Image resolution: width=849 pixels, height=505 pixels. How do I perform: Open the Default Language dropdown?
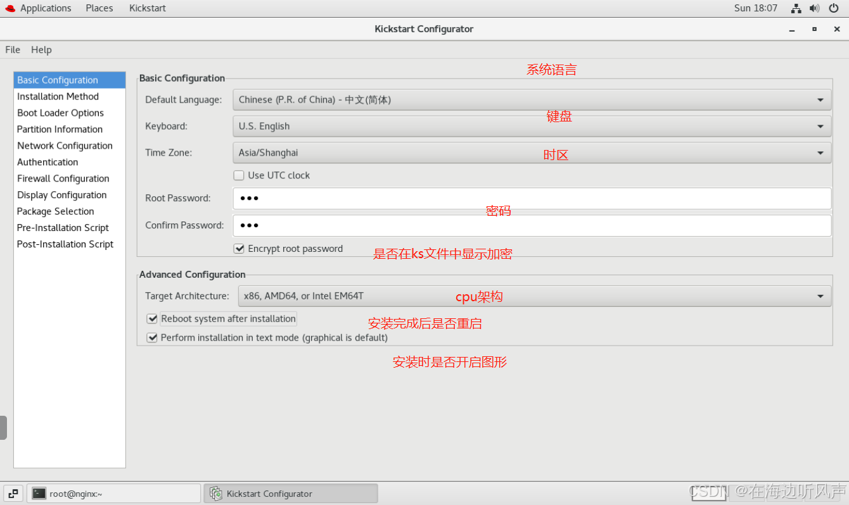tap(532, 100)
